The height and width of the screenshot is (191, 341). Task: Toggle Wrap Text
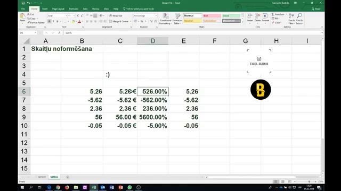click(116, 16)
